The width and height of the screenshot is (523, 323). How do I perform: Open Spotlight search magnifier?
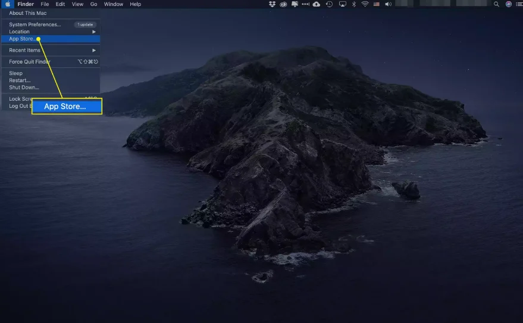pos(496,4)
